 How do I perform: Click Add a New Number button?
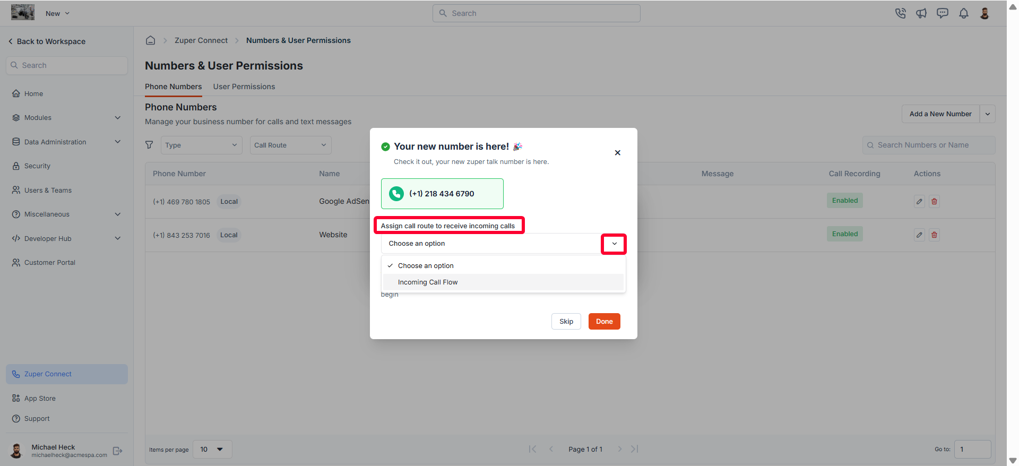point(940,114)
